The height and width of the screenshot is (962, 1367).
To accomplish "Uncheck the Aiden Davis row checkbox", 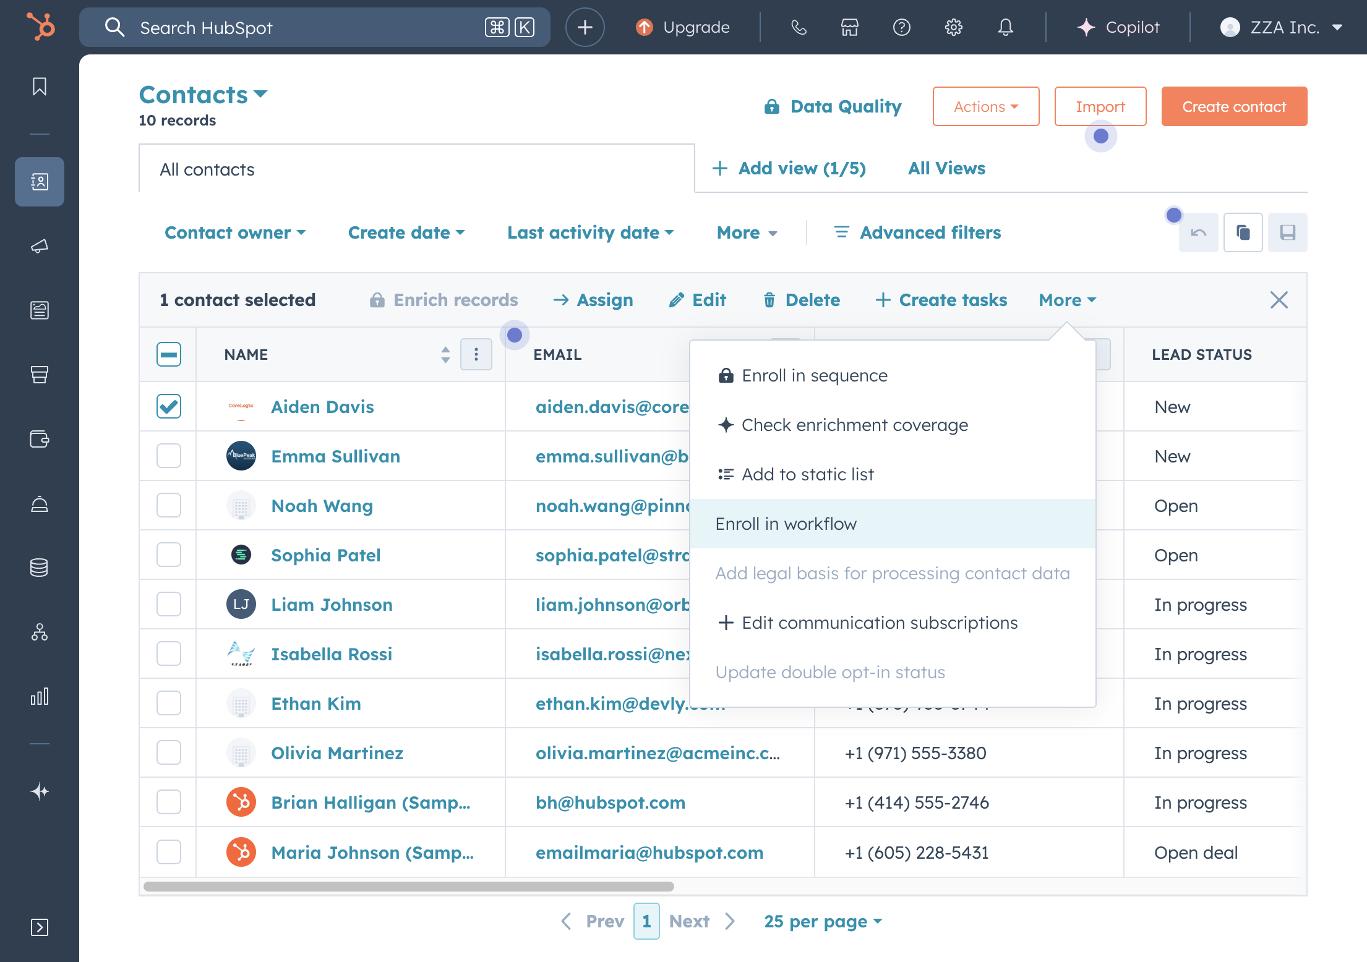I will tap(169, 406).
